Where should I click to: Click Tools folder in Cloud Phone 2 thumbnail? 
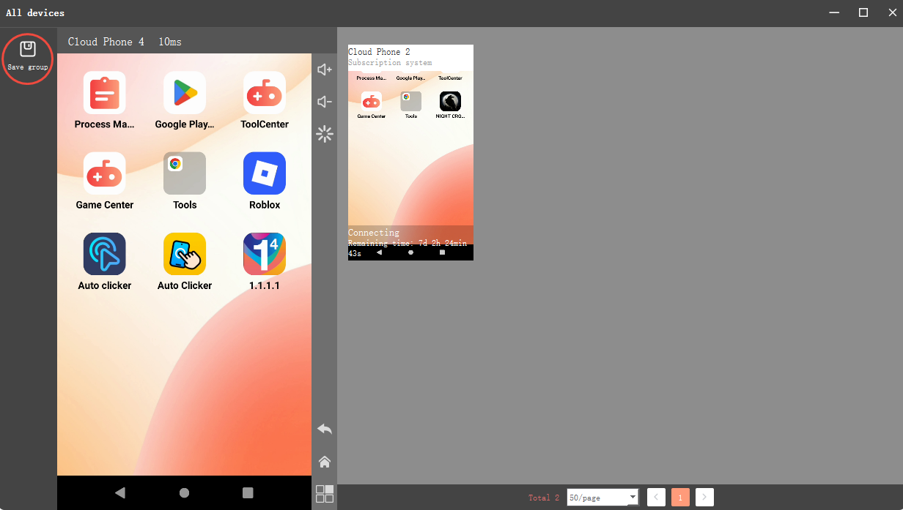tap(410, 105)
